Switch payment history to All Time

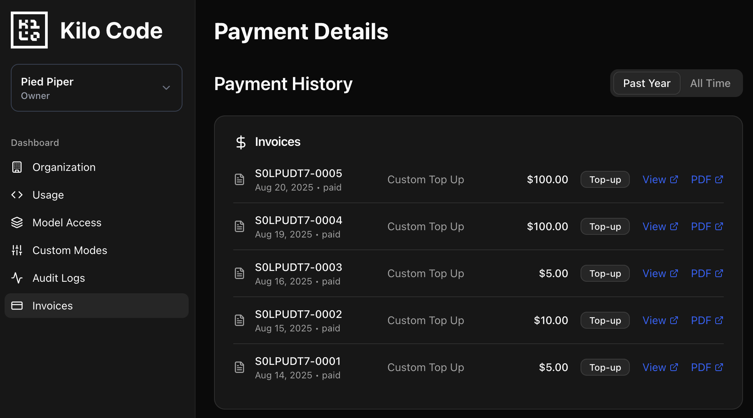tap(710, 83)
